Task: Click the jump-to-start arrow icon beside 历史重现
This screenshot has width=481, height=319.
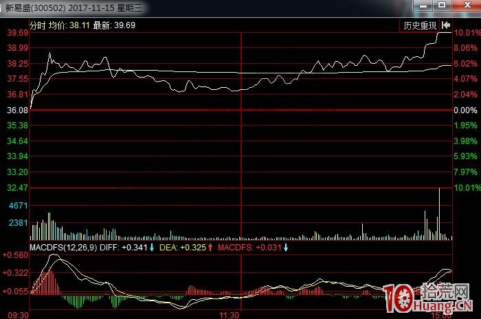Action: (446, 25)
